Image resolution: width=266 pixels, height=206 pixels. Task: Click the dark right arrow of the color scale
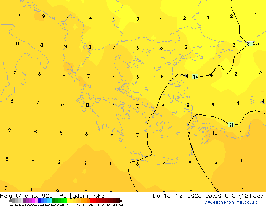click(x=121, y=201)
